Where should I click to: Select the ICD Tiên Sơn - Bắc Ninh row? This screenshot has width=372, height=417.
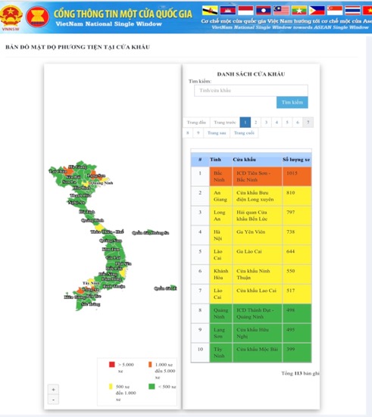[x=251, y=176]
